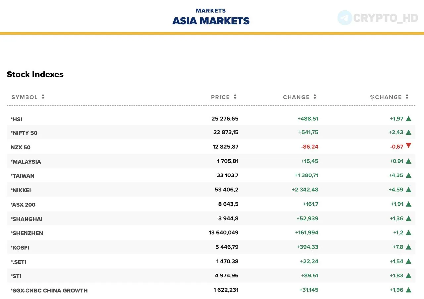This screenshot has height=299, width=424.
Task: Open the *HSI index link
Action: tap(16, 119)
